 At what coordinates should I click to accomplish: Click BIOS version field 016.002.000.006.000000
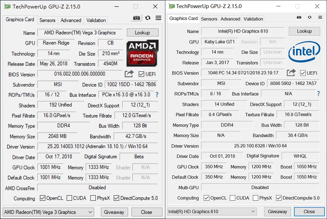coord(80,74)
